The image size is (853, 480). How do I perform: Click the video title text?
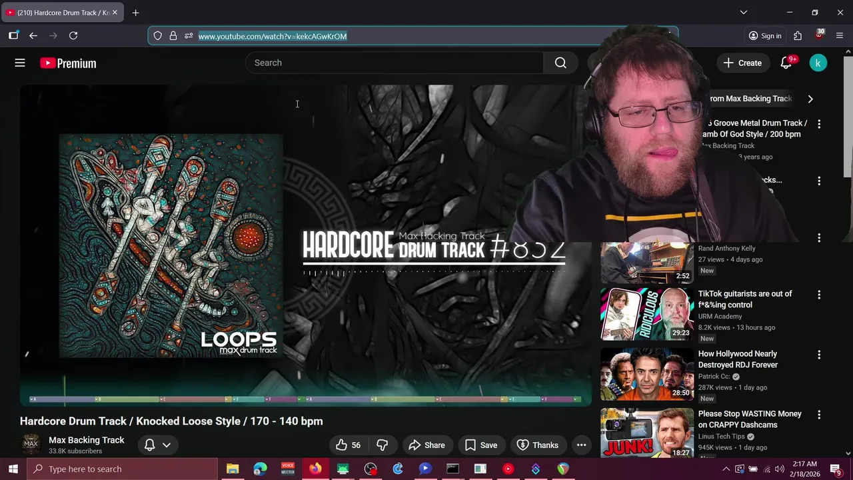pos(171,421)
